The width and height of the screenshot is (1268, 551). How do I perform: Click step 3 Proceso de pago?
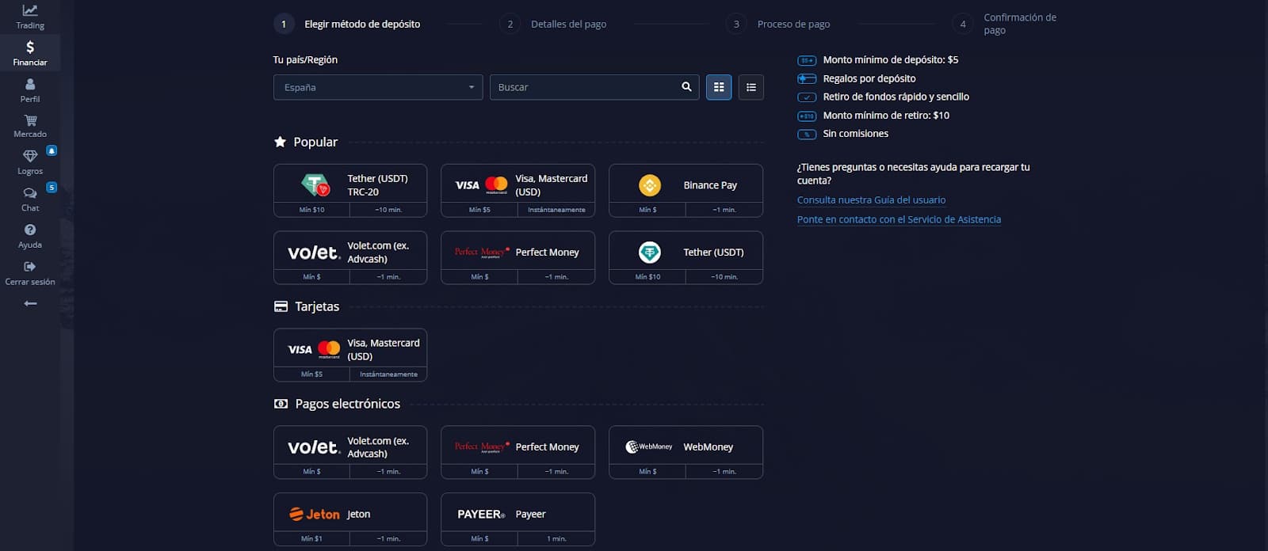tap(778, 24)
